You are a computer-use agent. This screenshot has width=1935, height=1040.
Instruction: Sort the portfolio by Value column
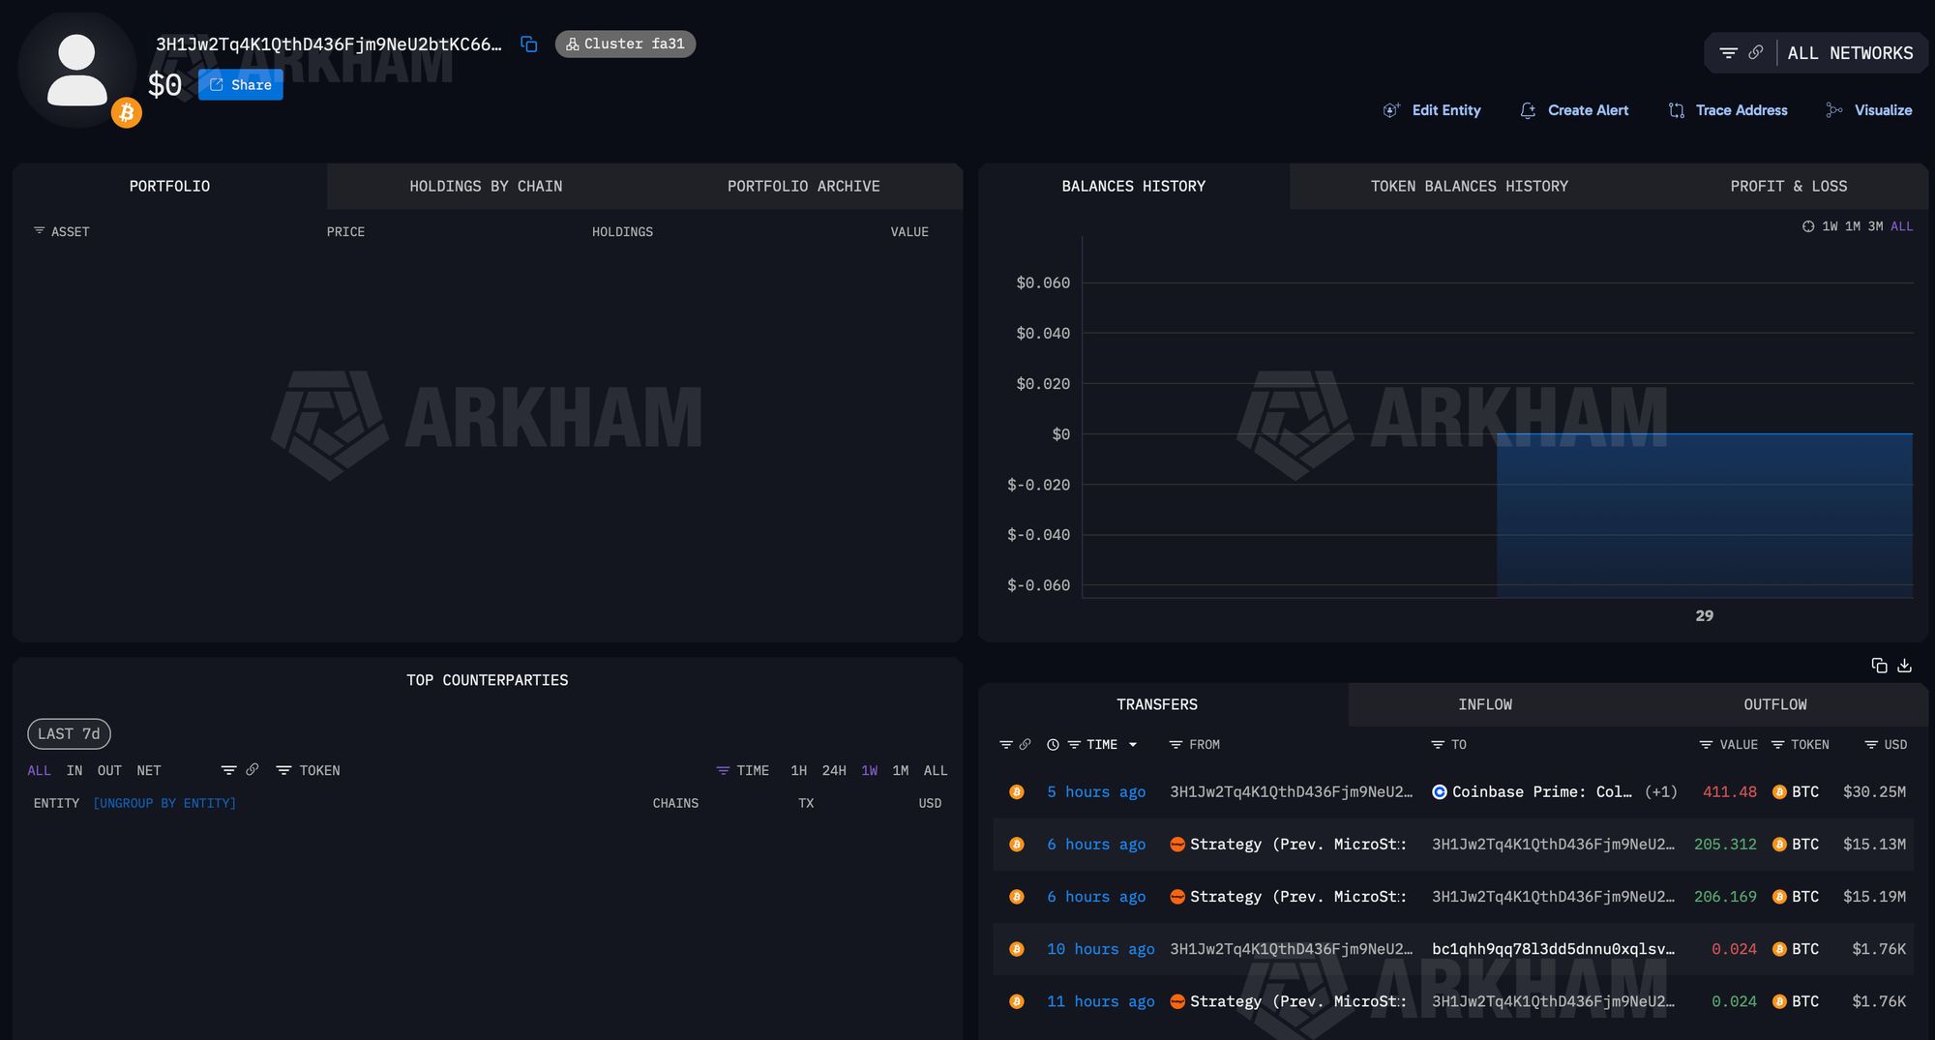pyautogui.click(x=909, y=231)
